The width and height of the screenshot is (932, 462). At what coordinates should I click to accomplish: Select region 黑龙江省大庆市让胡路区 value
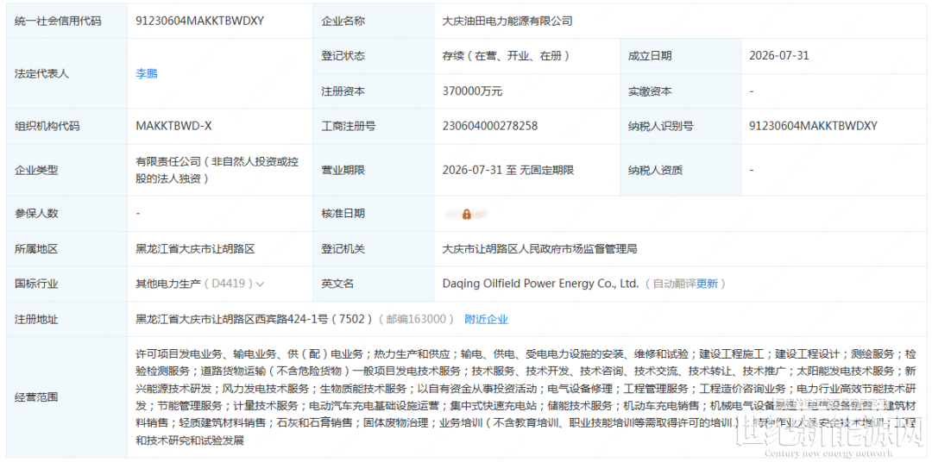click(x=196, y=249)
